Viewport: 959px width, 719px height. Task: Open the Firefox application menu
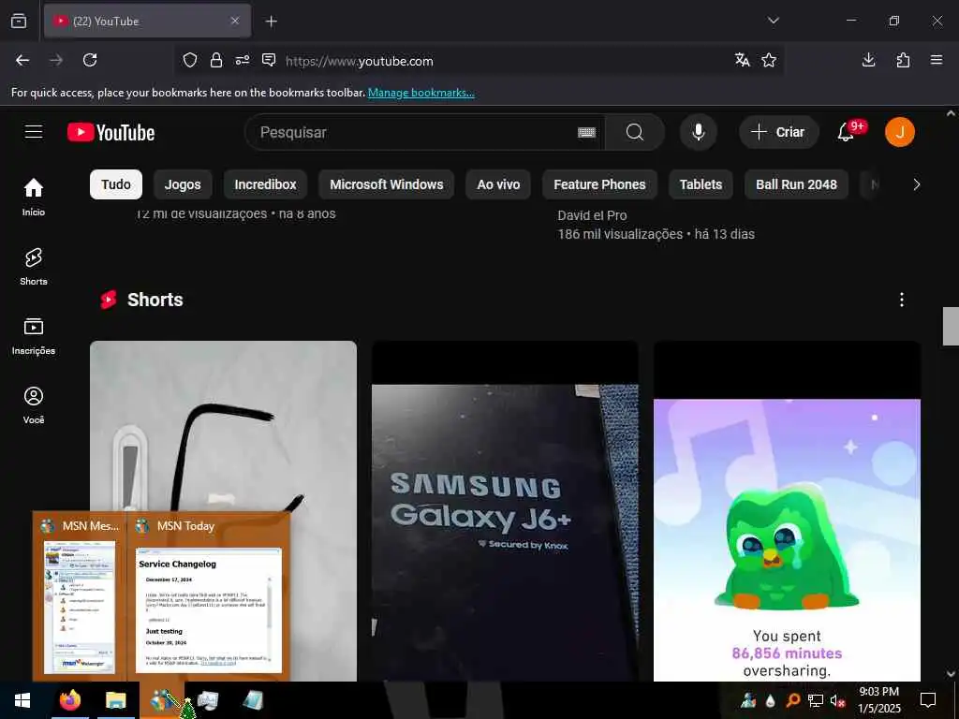[x=937, y=60]
